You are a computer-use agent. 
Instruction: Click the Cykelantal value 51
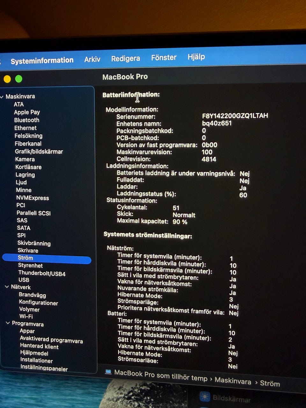pos(176,208)
